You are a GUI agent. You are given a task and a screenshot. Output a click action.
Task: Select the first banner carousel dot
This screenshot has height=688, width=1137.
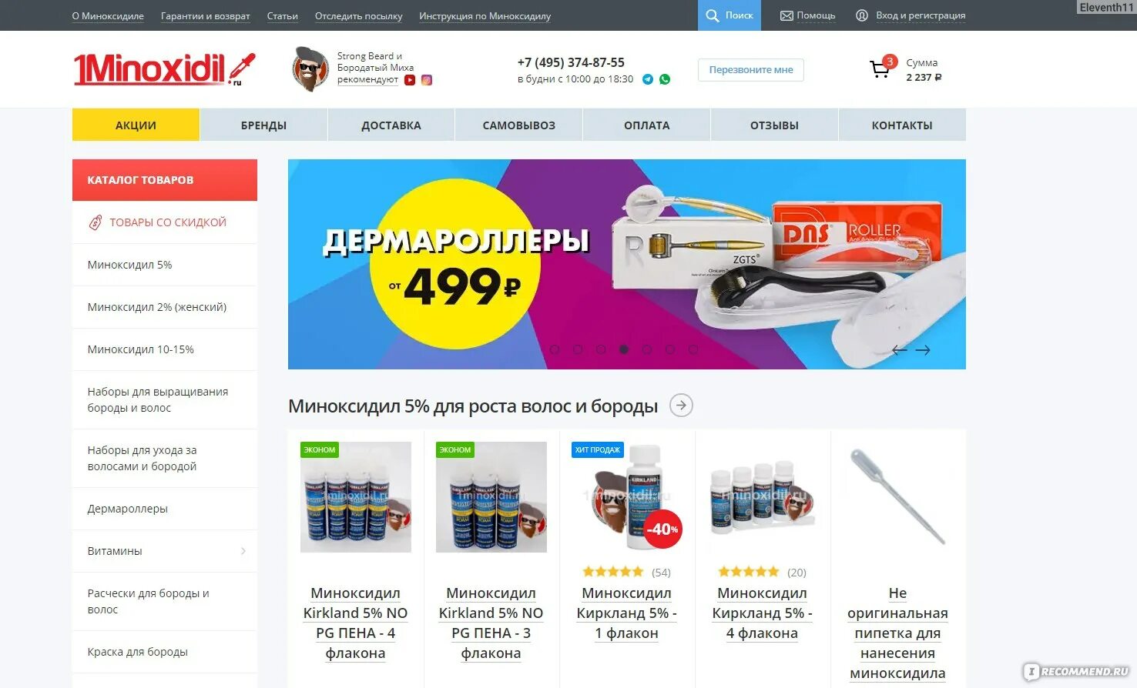pos(555,349)
